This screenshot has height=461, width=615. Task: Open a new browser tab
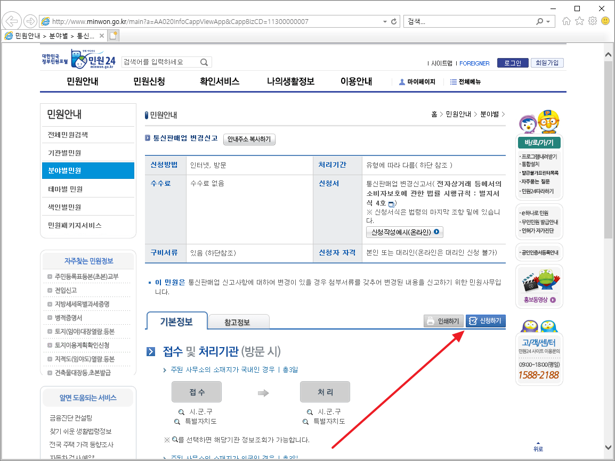[x=114, y=36]
